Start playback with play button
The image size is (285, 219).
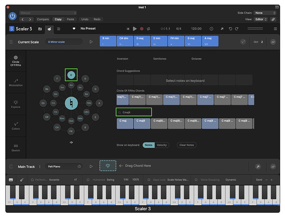click(135, 29)
